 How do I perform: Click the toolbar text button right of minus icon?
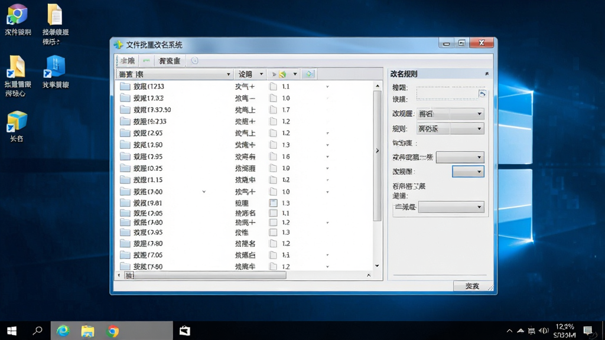point(170,61)
